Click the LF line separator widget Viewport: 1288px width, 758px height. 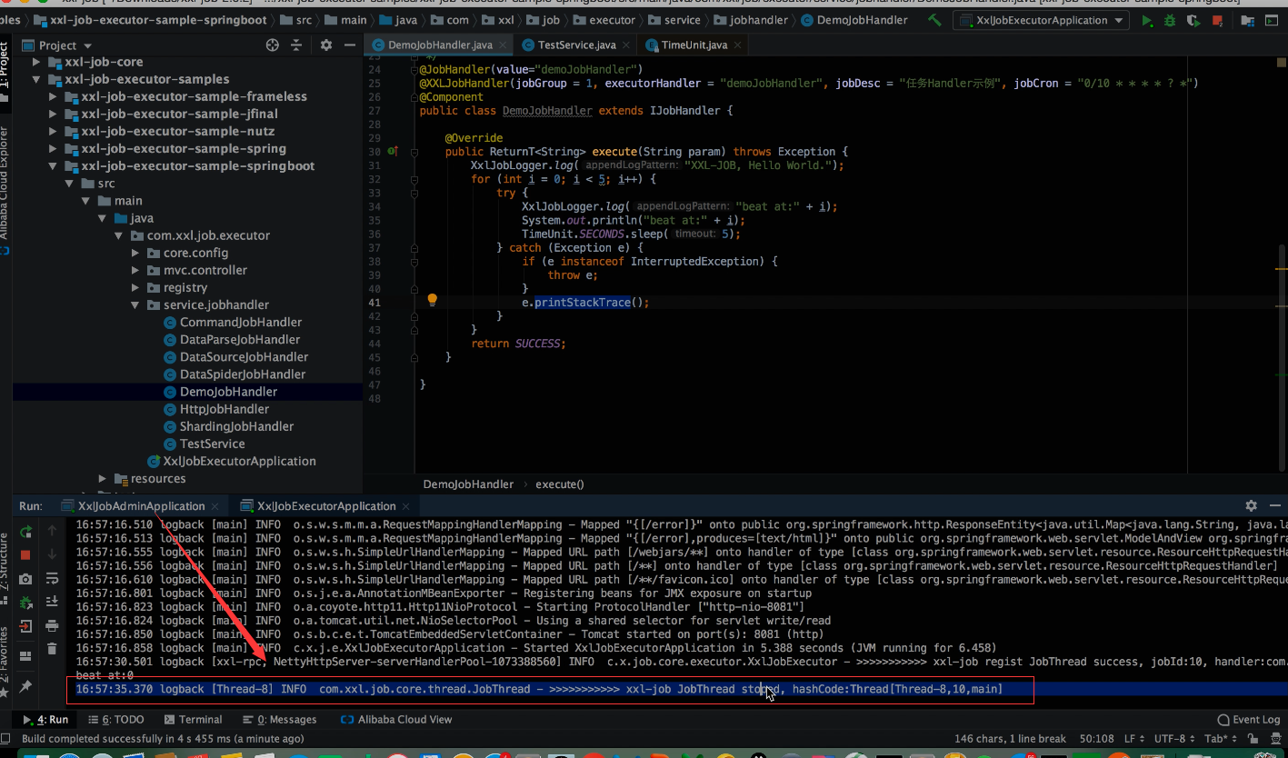[1133, 739]
